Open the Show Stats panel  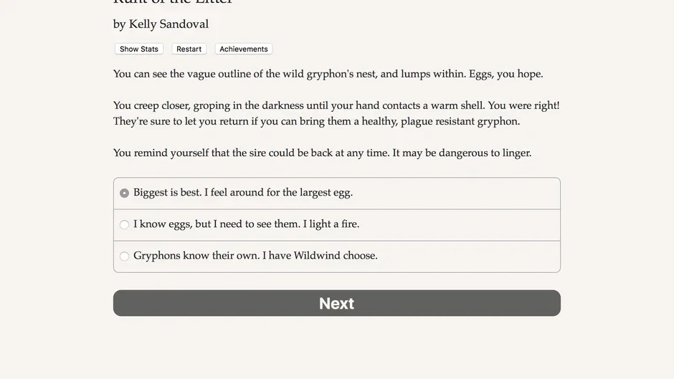click(x=139, y=49)
